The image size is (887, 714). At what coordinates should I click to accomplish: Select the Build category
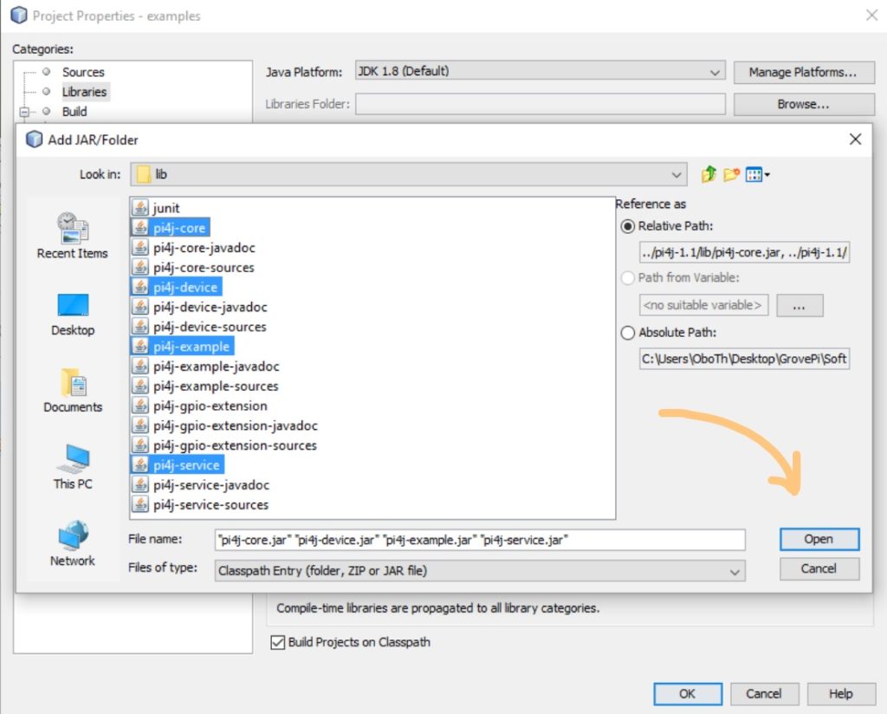(x=74, y=112)
